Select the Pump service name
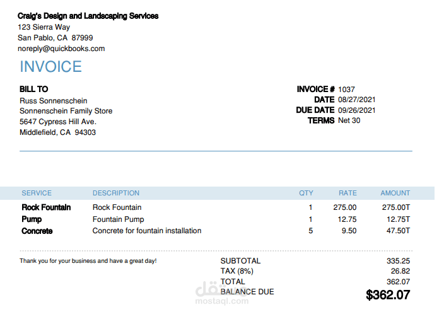Image resolution: width=444 pixels, height=312 pixels. click(32, 219)
